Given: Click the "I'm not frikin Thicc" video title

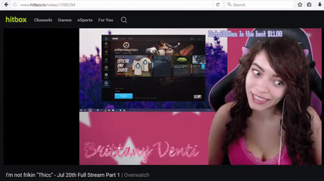Looking at the screenshot, I should [x=63, y=175].
